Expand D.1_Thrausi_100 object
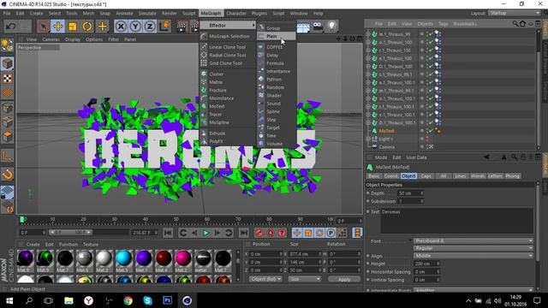 368,67
